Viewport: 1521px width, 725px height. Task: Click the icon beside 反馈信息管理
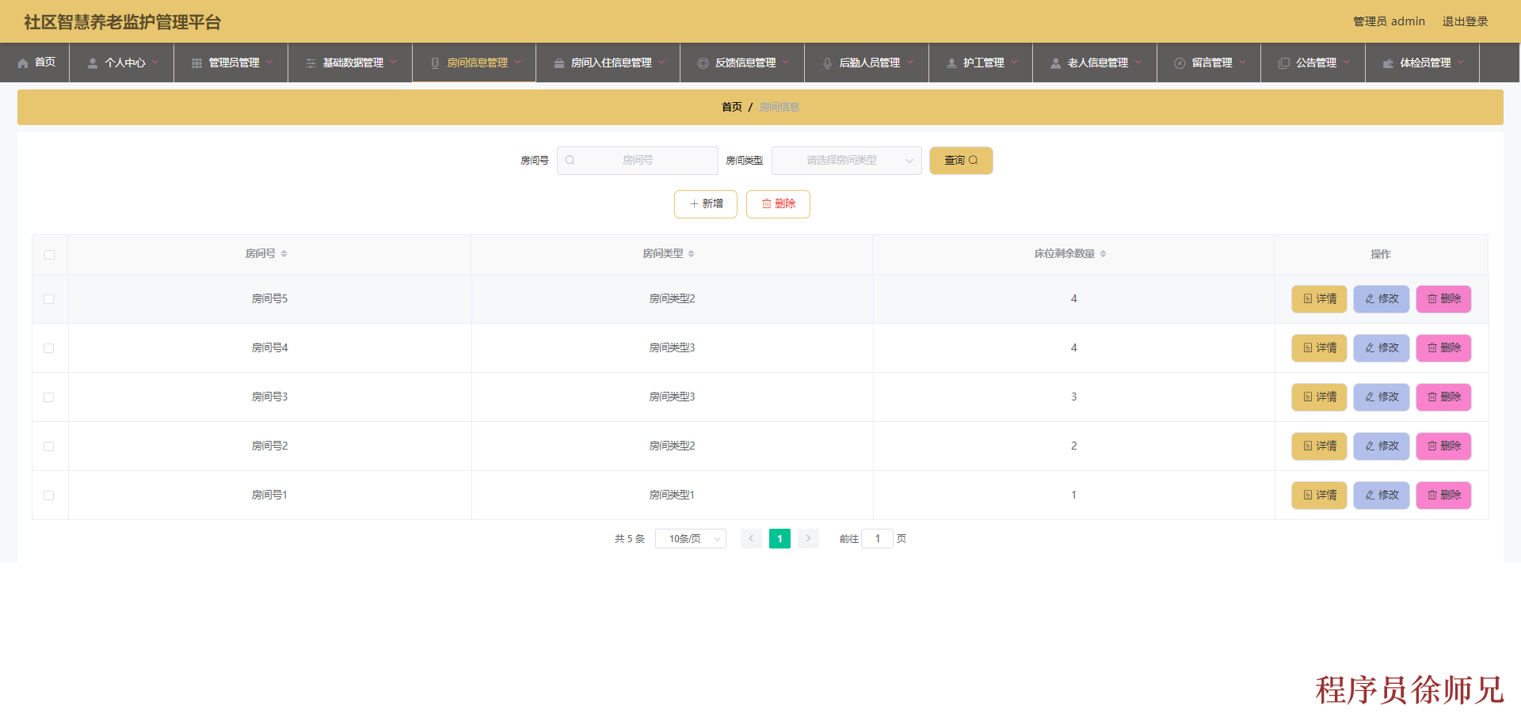pyautogui.click(x=703, y=63)
